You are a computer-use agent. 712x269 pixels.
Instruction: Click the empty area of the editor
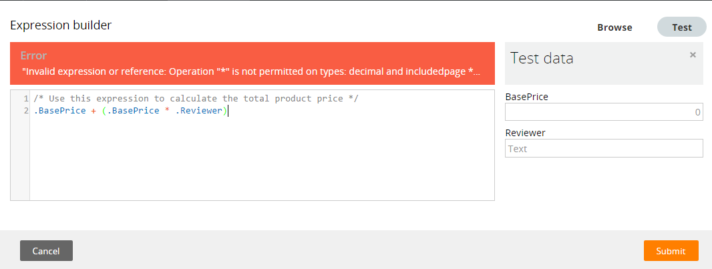[262, 159]
